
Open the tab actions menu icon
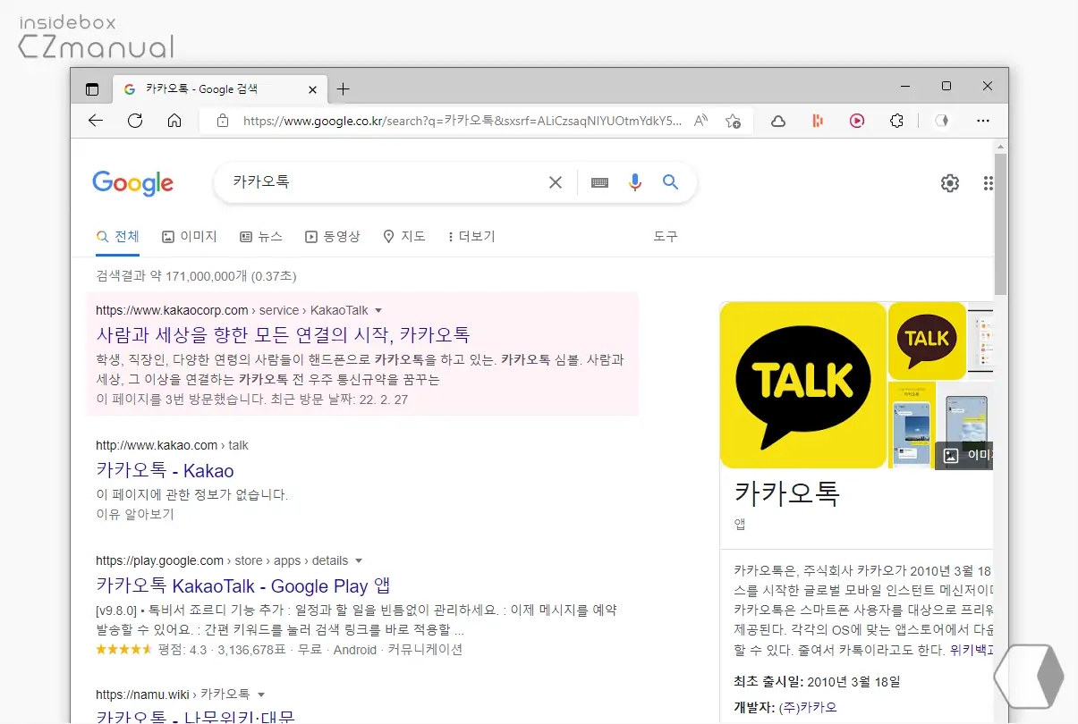[x=91, y=89]
